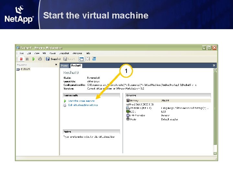Select the Redhat9 tab
The width and height of the screenshot is (233, 175).
(x=76, y=65)
